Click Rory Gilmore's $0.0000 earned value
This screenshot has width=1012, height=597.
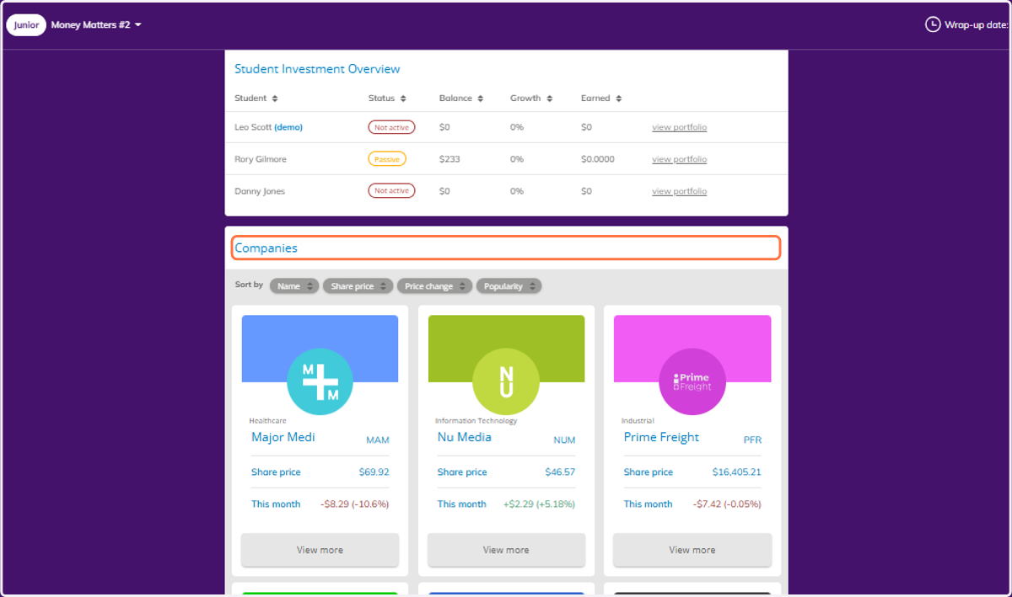coord(598,159)
